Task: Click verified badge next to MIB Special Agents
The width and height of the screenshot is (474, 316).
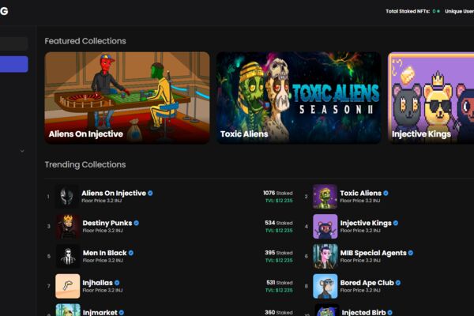Action: point(411,253)
